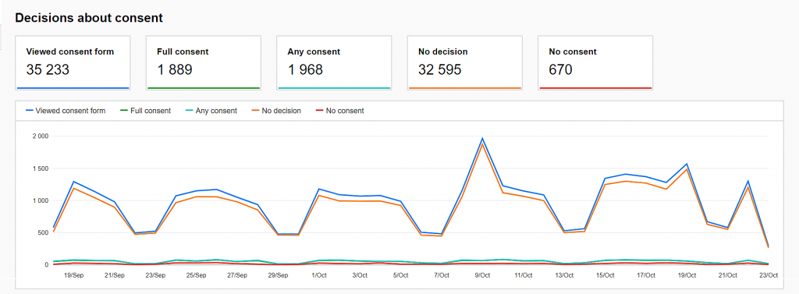Image resolution: width=799 pixels, height=294 pixels.
Task: Select the No consent summary card
Action: click(x=595, y=62)
